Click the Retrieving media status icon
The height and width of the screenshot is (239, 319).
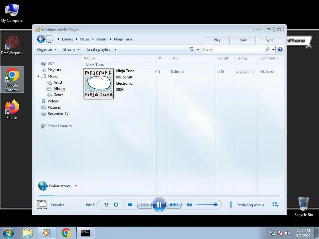[x=231, y=205]
